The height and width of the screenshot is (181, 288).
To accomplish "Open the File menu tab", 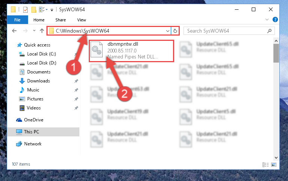I will click(18, 20).
